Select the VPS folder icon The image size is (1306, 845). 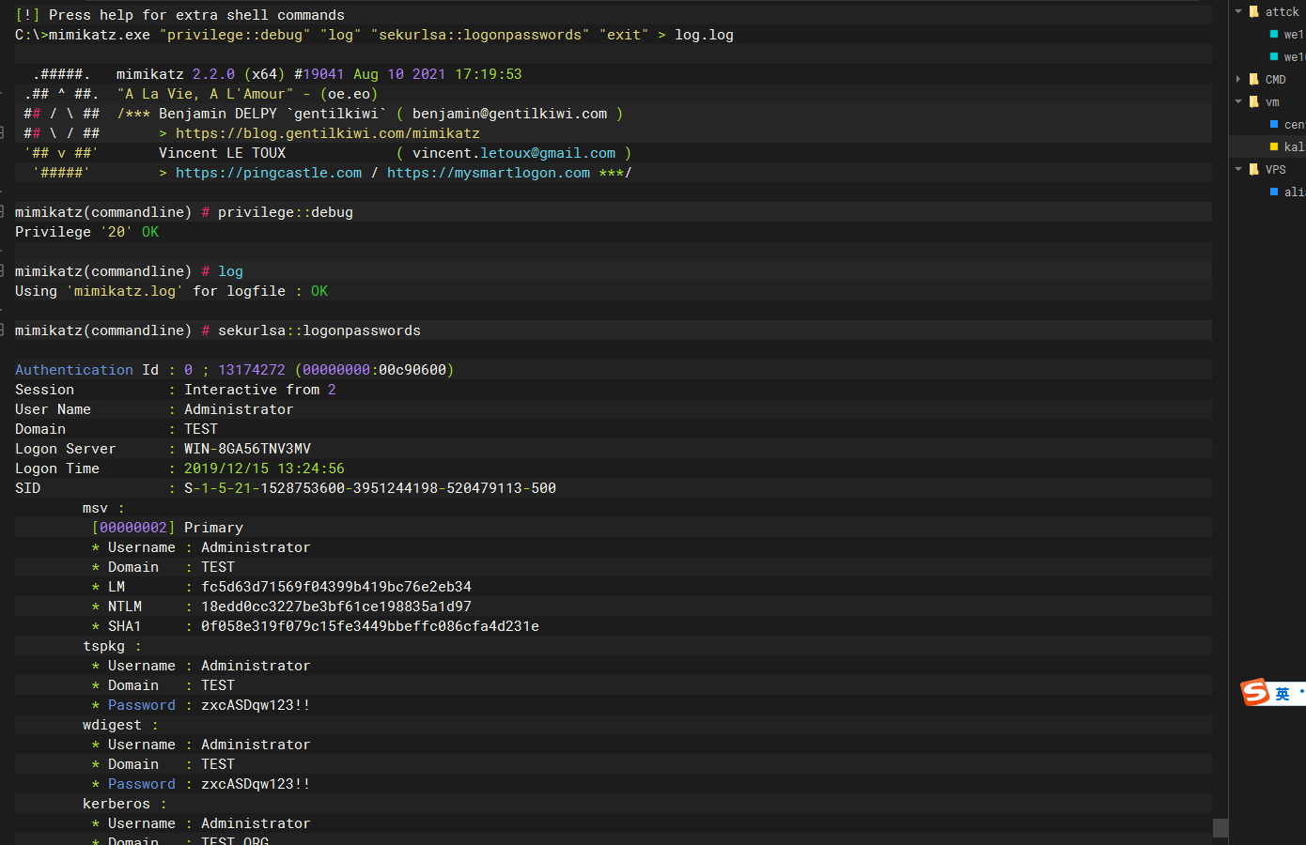click(1253, 169)
